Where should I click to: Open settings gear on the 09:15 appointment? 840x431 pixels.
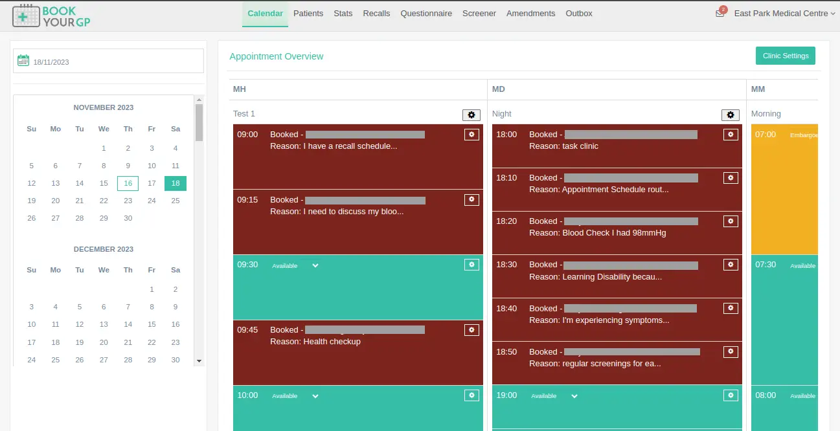[471, 200]
